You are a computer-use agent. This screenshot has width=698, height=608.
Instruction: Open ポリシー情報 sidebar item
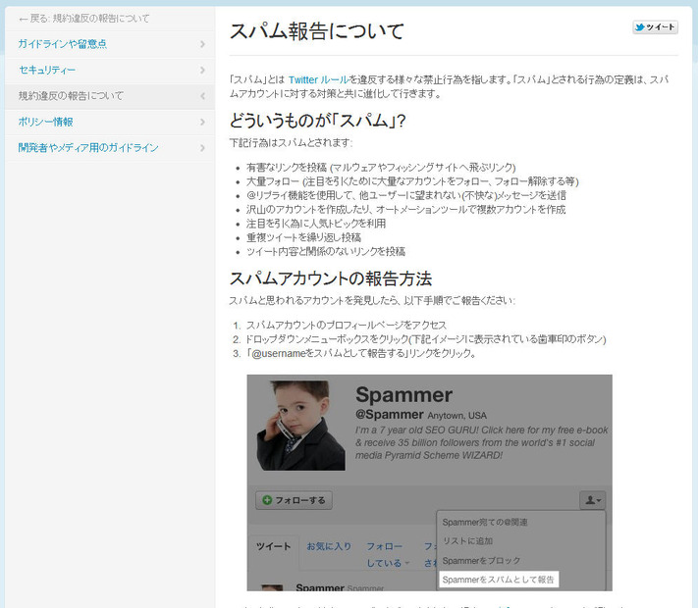click(x=110, y=122)
